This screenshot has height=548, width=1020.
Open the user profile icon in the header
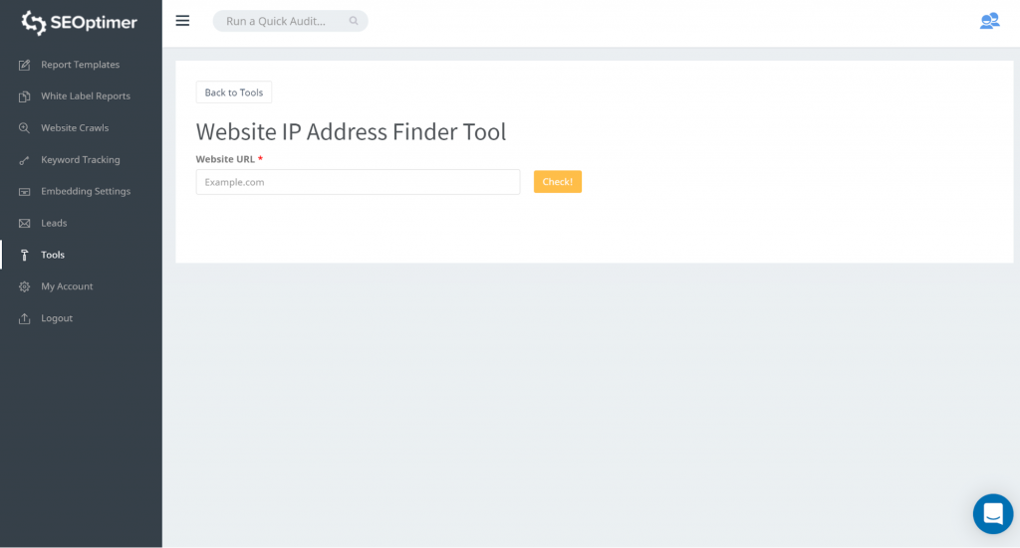[x=988, y=21]
